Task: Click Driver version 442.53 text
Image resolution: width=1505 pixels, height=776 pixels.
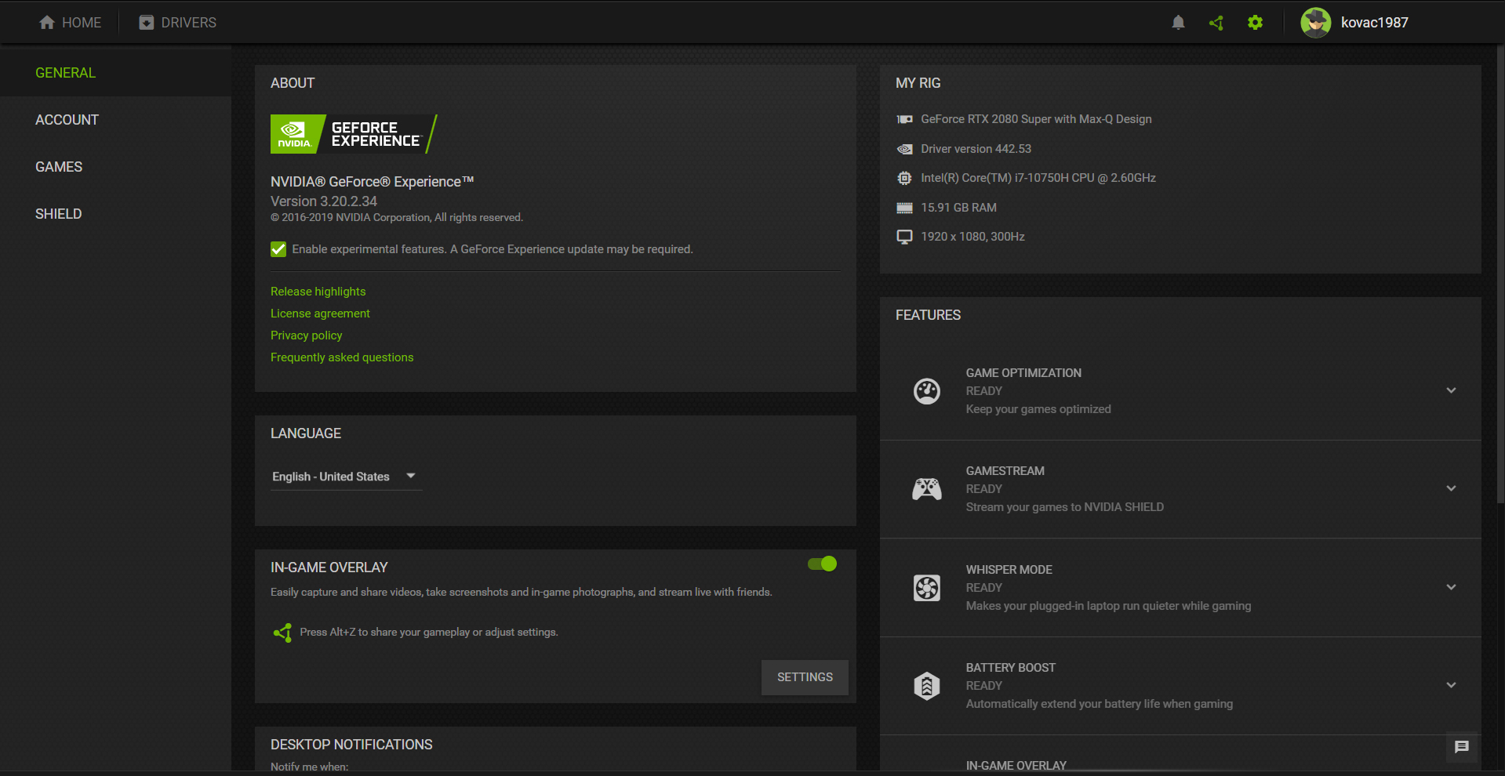Action: pyautogui.click(x=976, y=149)
